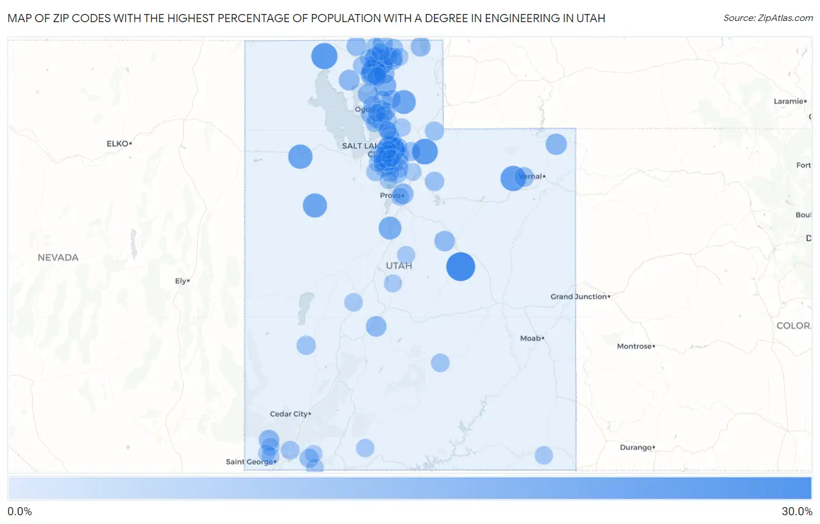Click the Cedar City label
Viewport: 820px width, 524px height.
click(x=290, y=414)
